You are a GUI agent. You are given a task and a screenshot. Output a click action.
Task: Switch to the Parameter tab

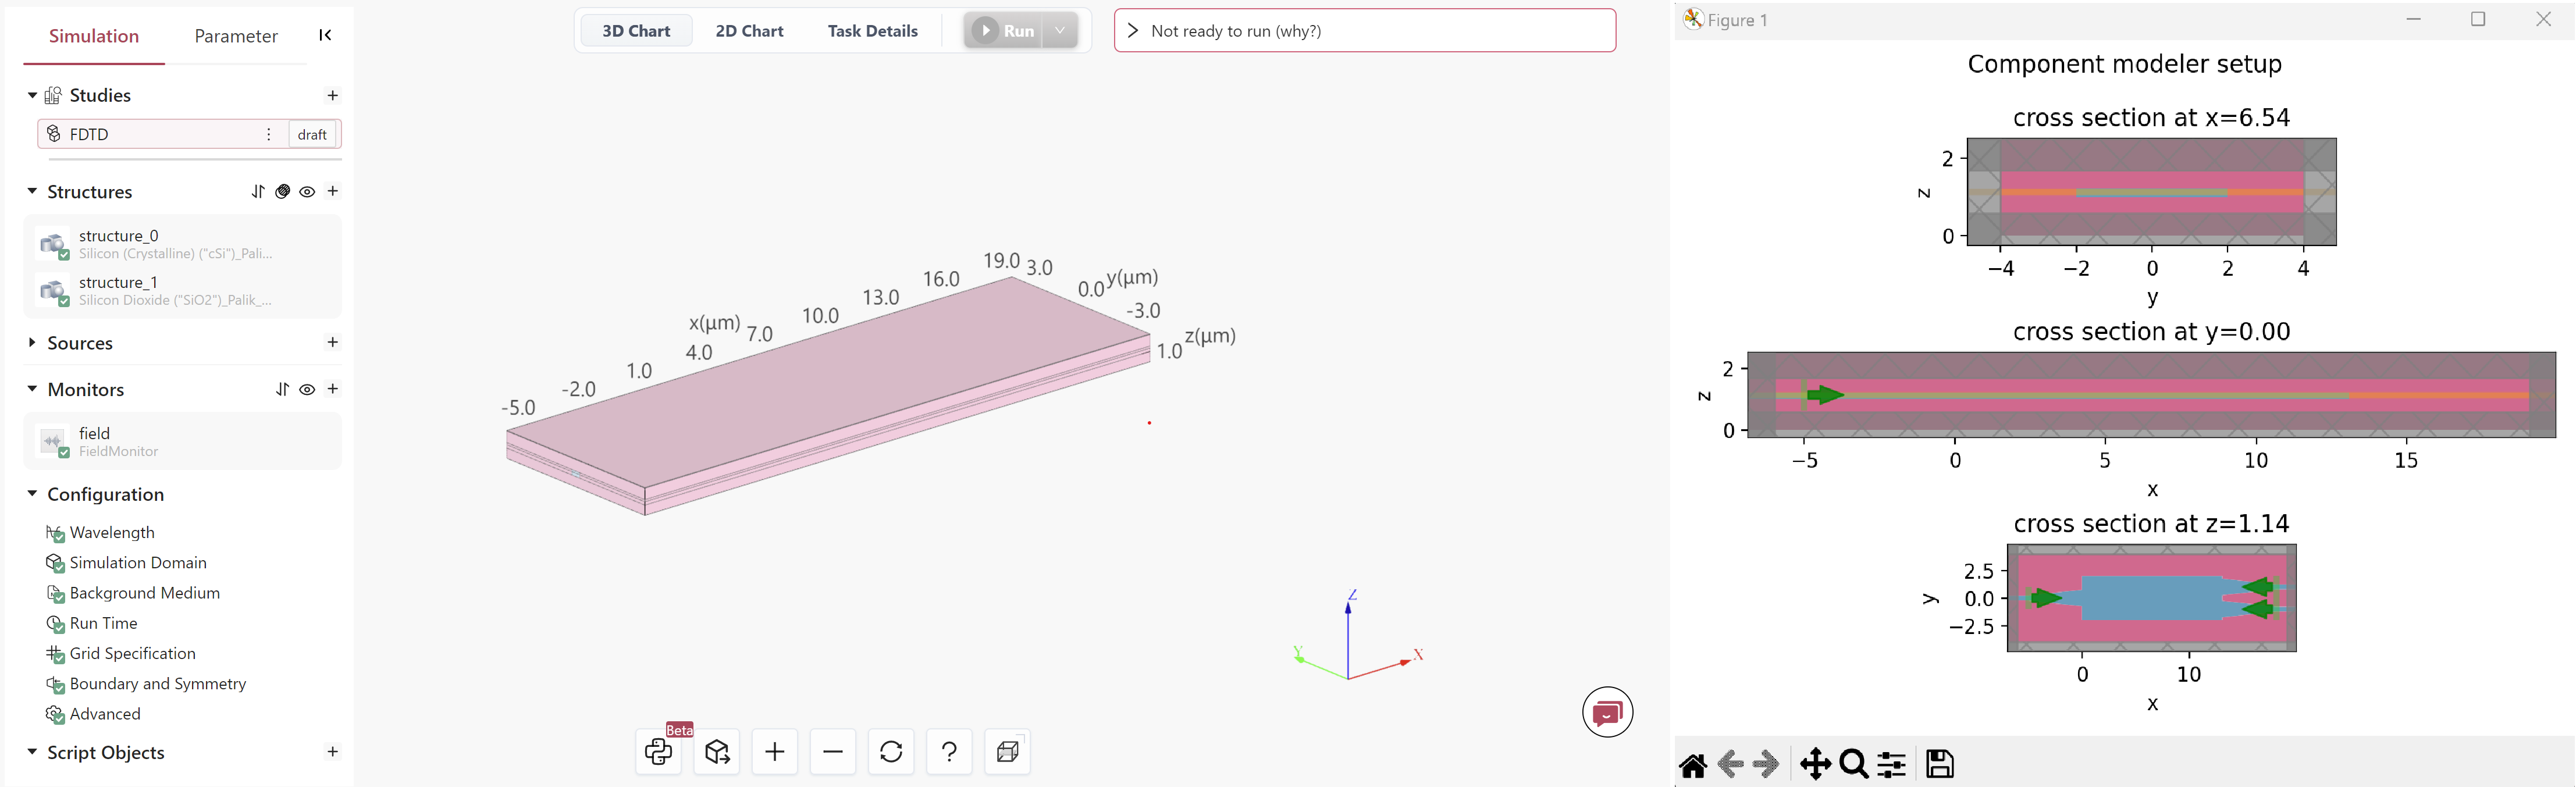tap(235, 36)
